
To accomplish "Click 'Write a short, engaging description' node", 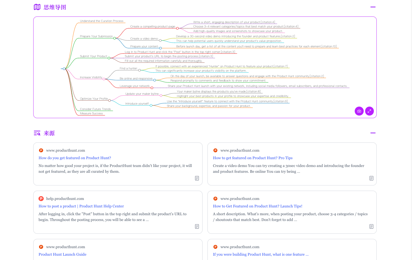I will tap(234, 22).
